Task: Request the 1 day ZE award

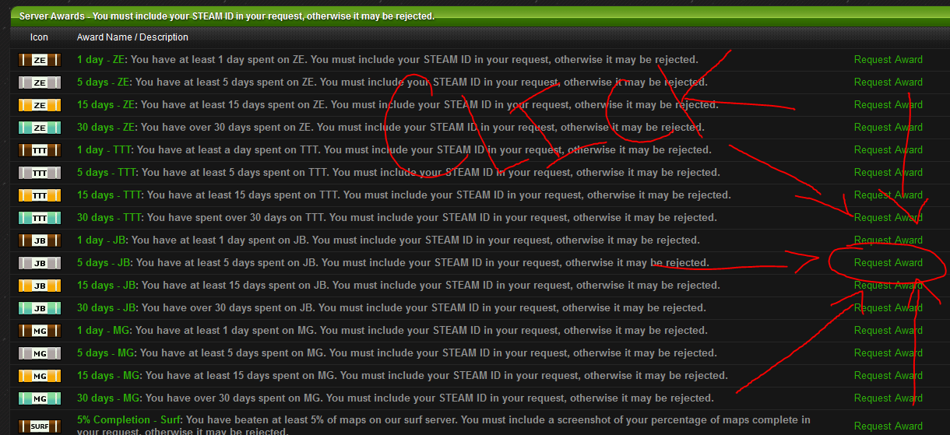Action: [x=888, y=60]
